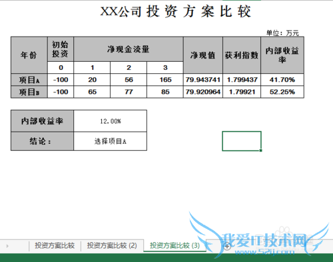Select the 获利指数 header cell
333x262 pixels.
(242, 55)
